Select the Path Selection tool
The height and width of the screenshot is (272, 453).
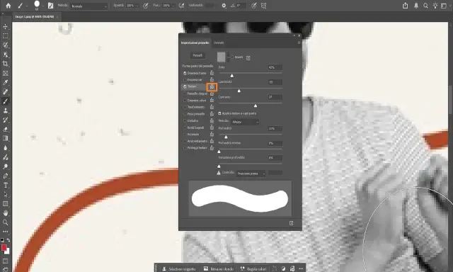5,195
